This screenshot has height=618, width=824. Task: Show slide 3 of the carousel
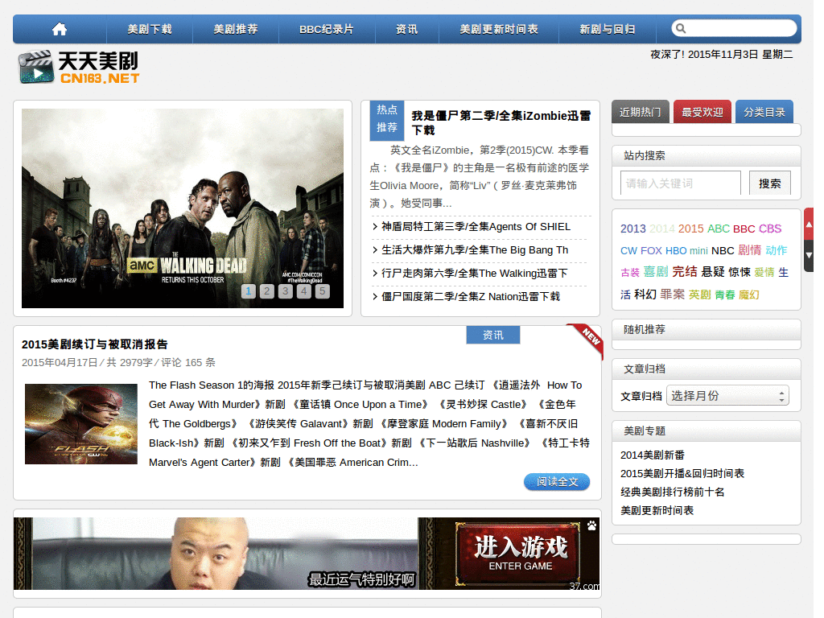(286, 291)
